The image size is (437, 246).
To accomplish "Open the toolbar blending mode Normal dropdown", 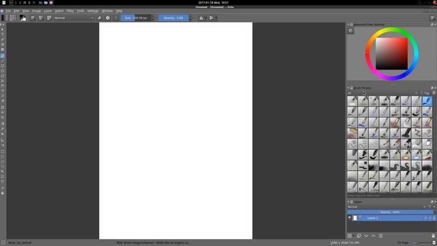I will (x=74, y=18).
